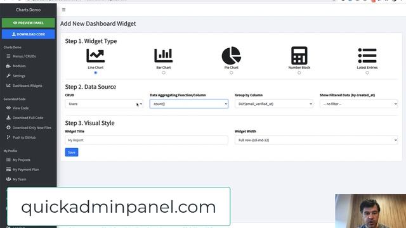The height and width of the screenshot is (228, 406).
Task: Click the Download Full Code icon
Action: [x=8, y=118]
